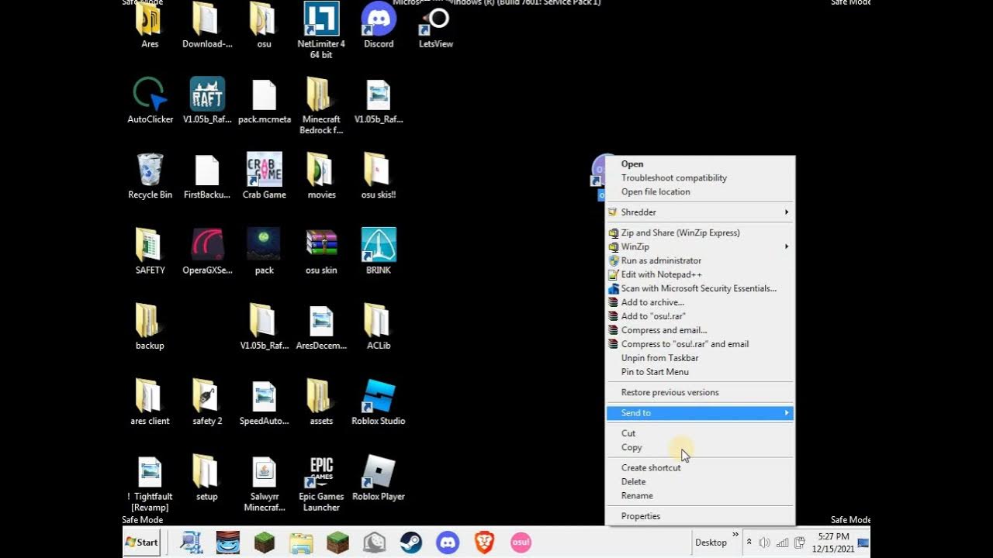Select the AutoClicker desktop icon
The width and height of the screenshot is (993, 558).
click(x=150, y=100)
